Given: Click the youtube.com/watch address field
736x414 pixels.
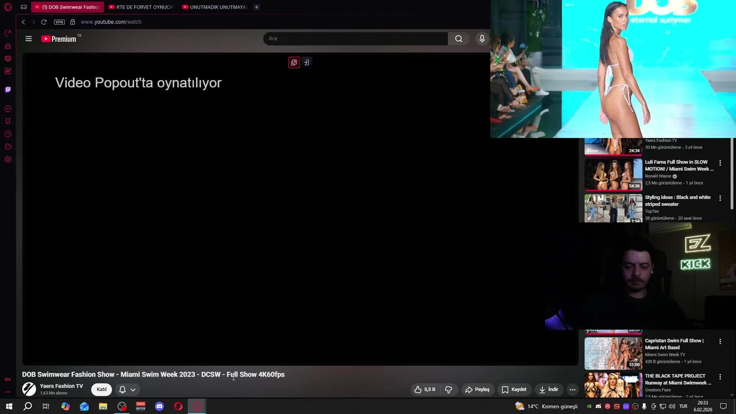Looking at the screenshot, I should point(111,22).
